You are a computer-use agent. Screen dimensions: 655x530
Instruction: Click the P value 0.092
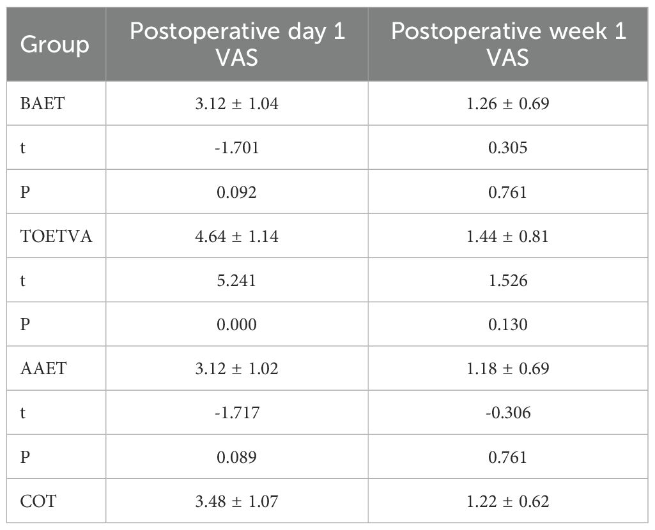click(237, 192)
